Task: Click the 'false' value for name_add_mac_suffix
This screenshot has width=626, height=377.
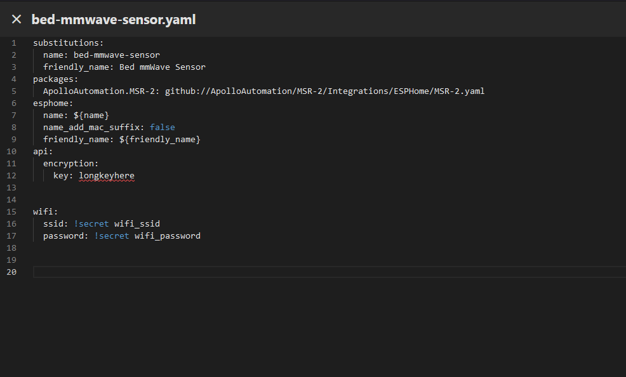Action: (x=162, y=127)
